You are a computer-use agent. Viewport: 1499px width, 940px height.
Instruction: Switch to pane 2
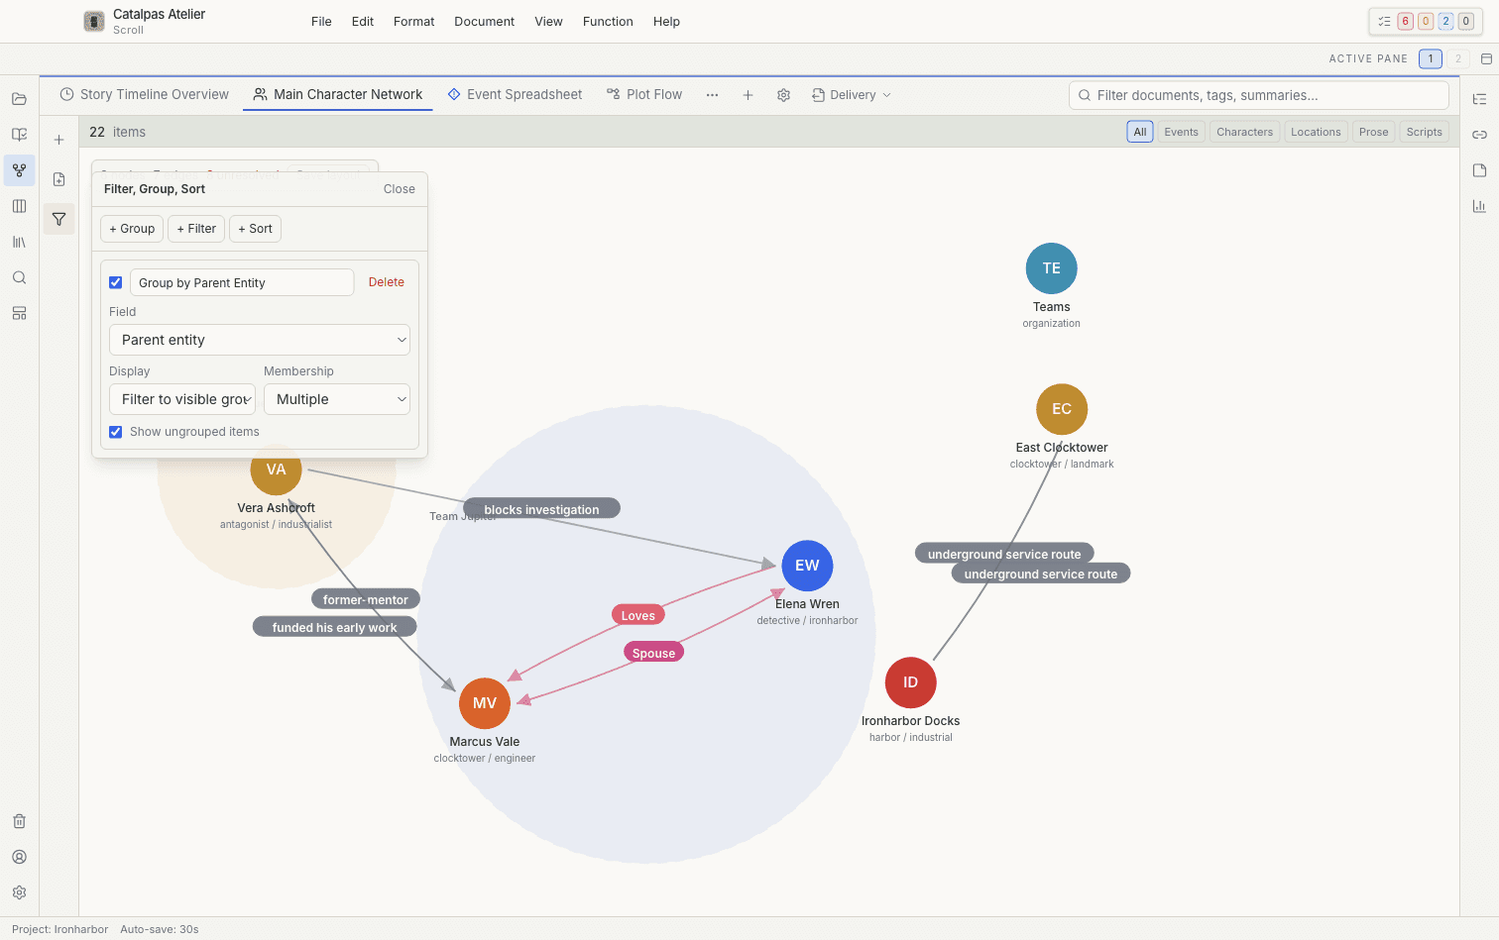[x=1457, y=58]
